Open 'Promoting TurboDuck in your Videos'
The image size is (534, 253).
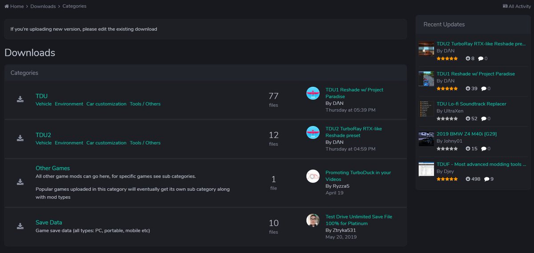point(358,176)
